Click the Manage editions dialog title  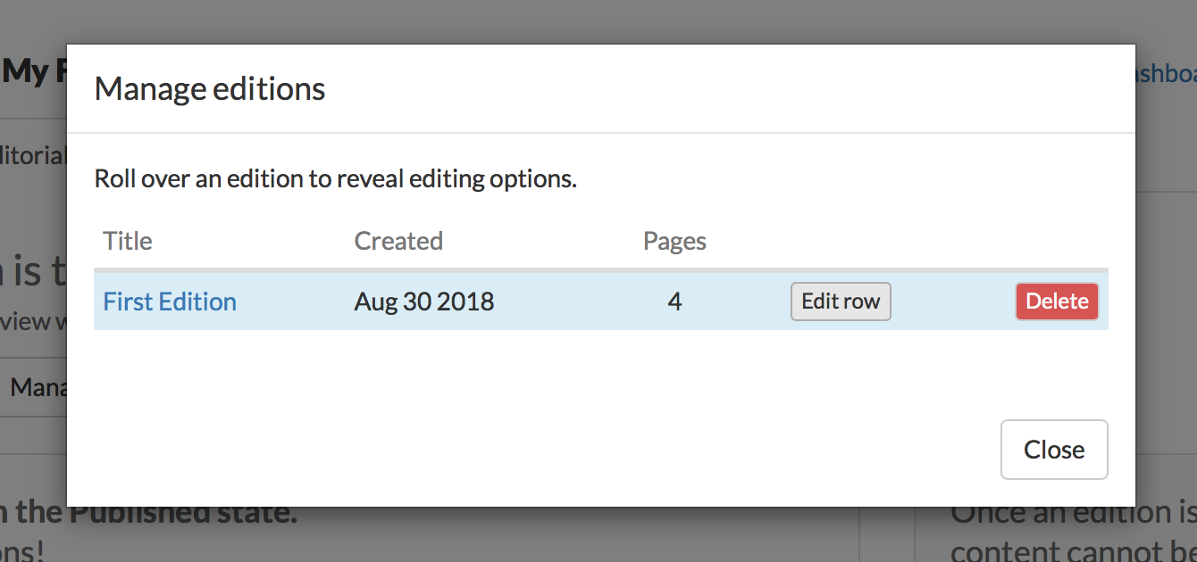(209, 88)
